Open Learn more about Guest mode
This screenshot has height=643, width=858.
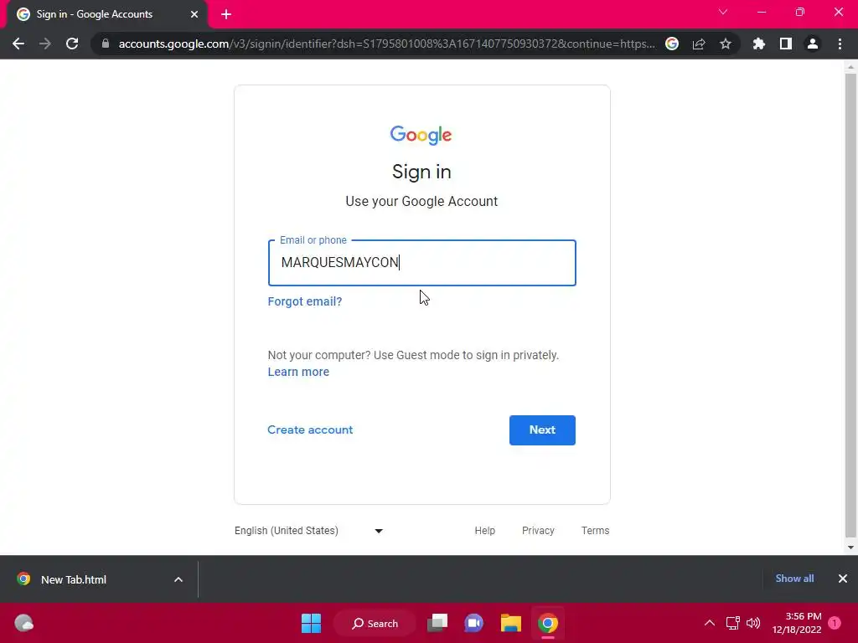[x=298, y=372]
